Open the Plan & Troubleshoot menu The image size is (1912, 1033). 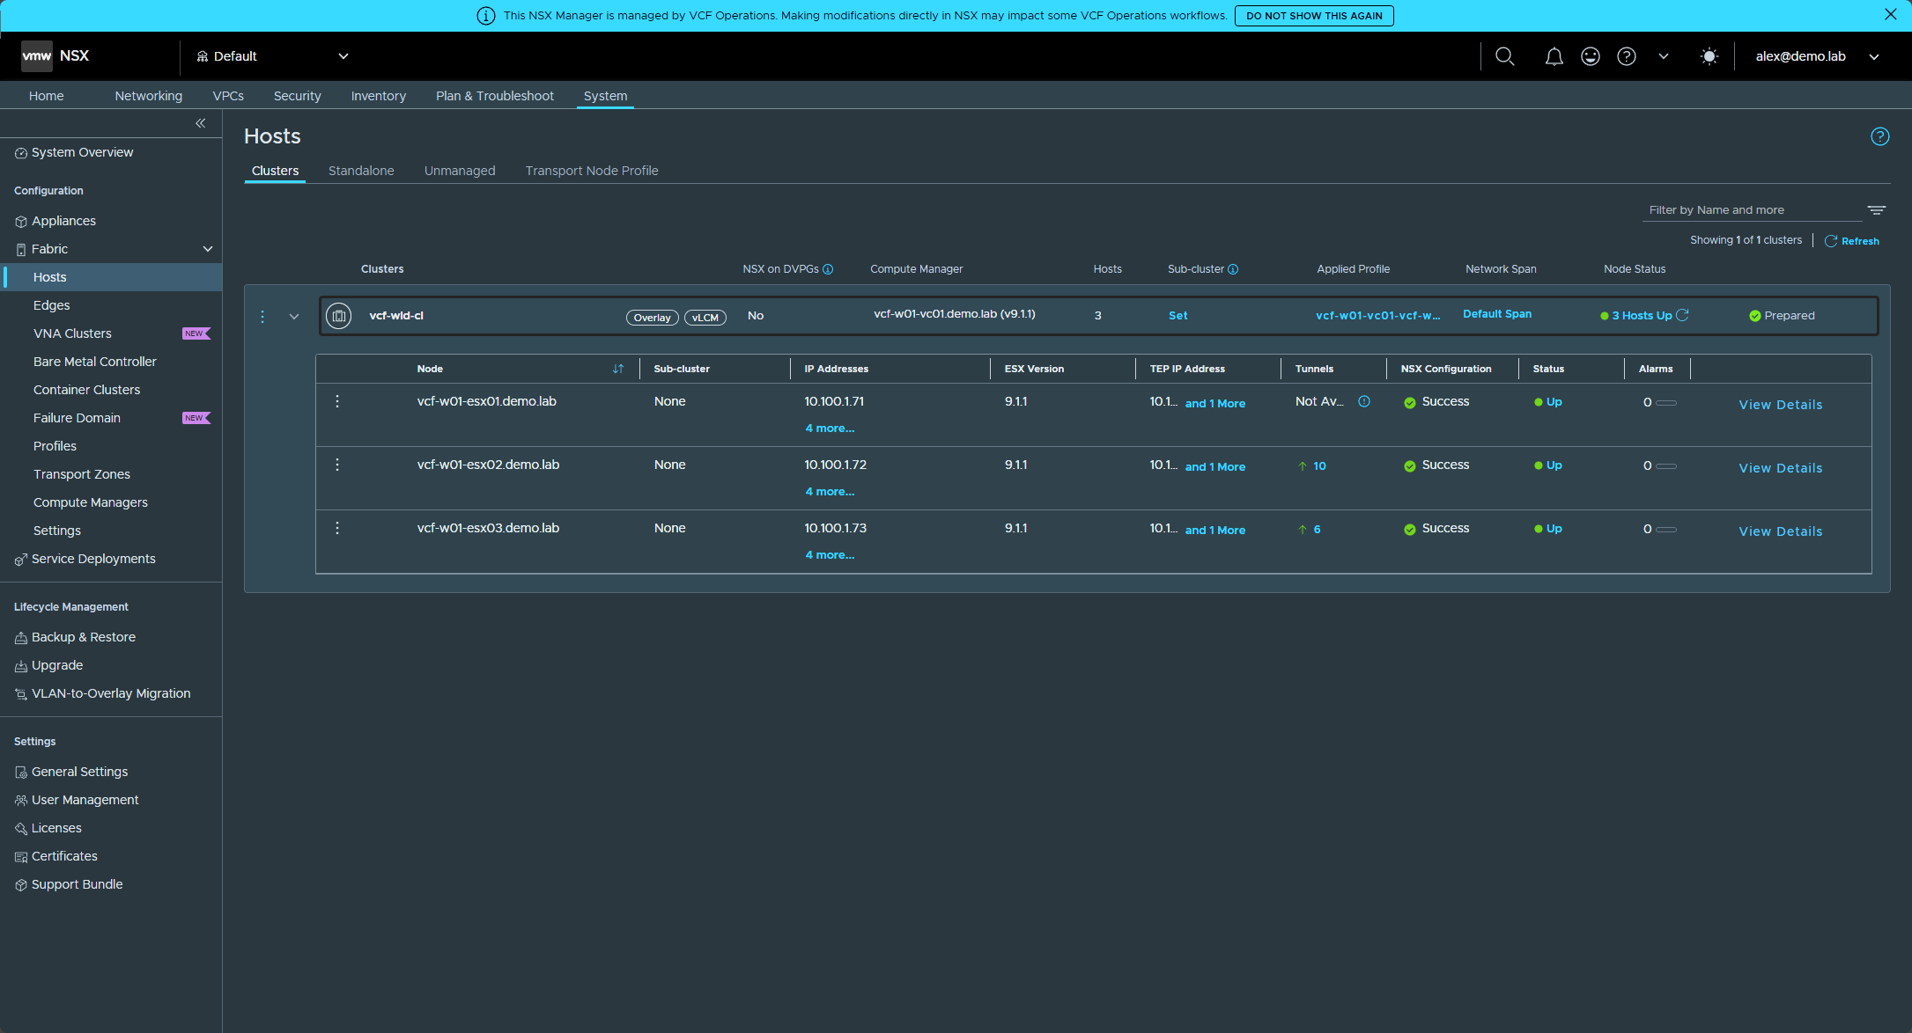click(x=495, y=96)
